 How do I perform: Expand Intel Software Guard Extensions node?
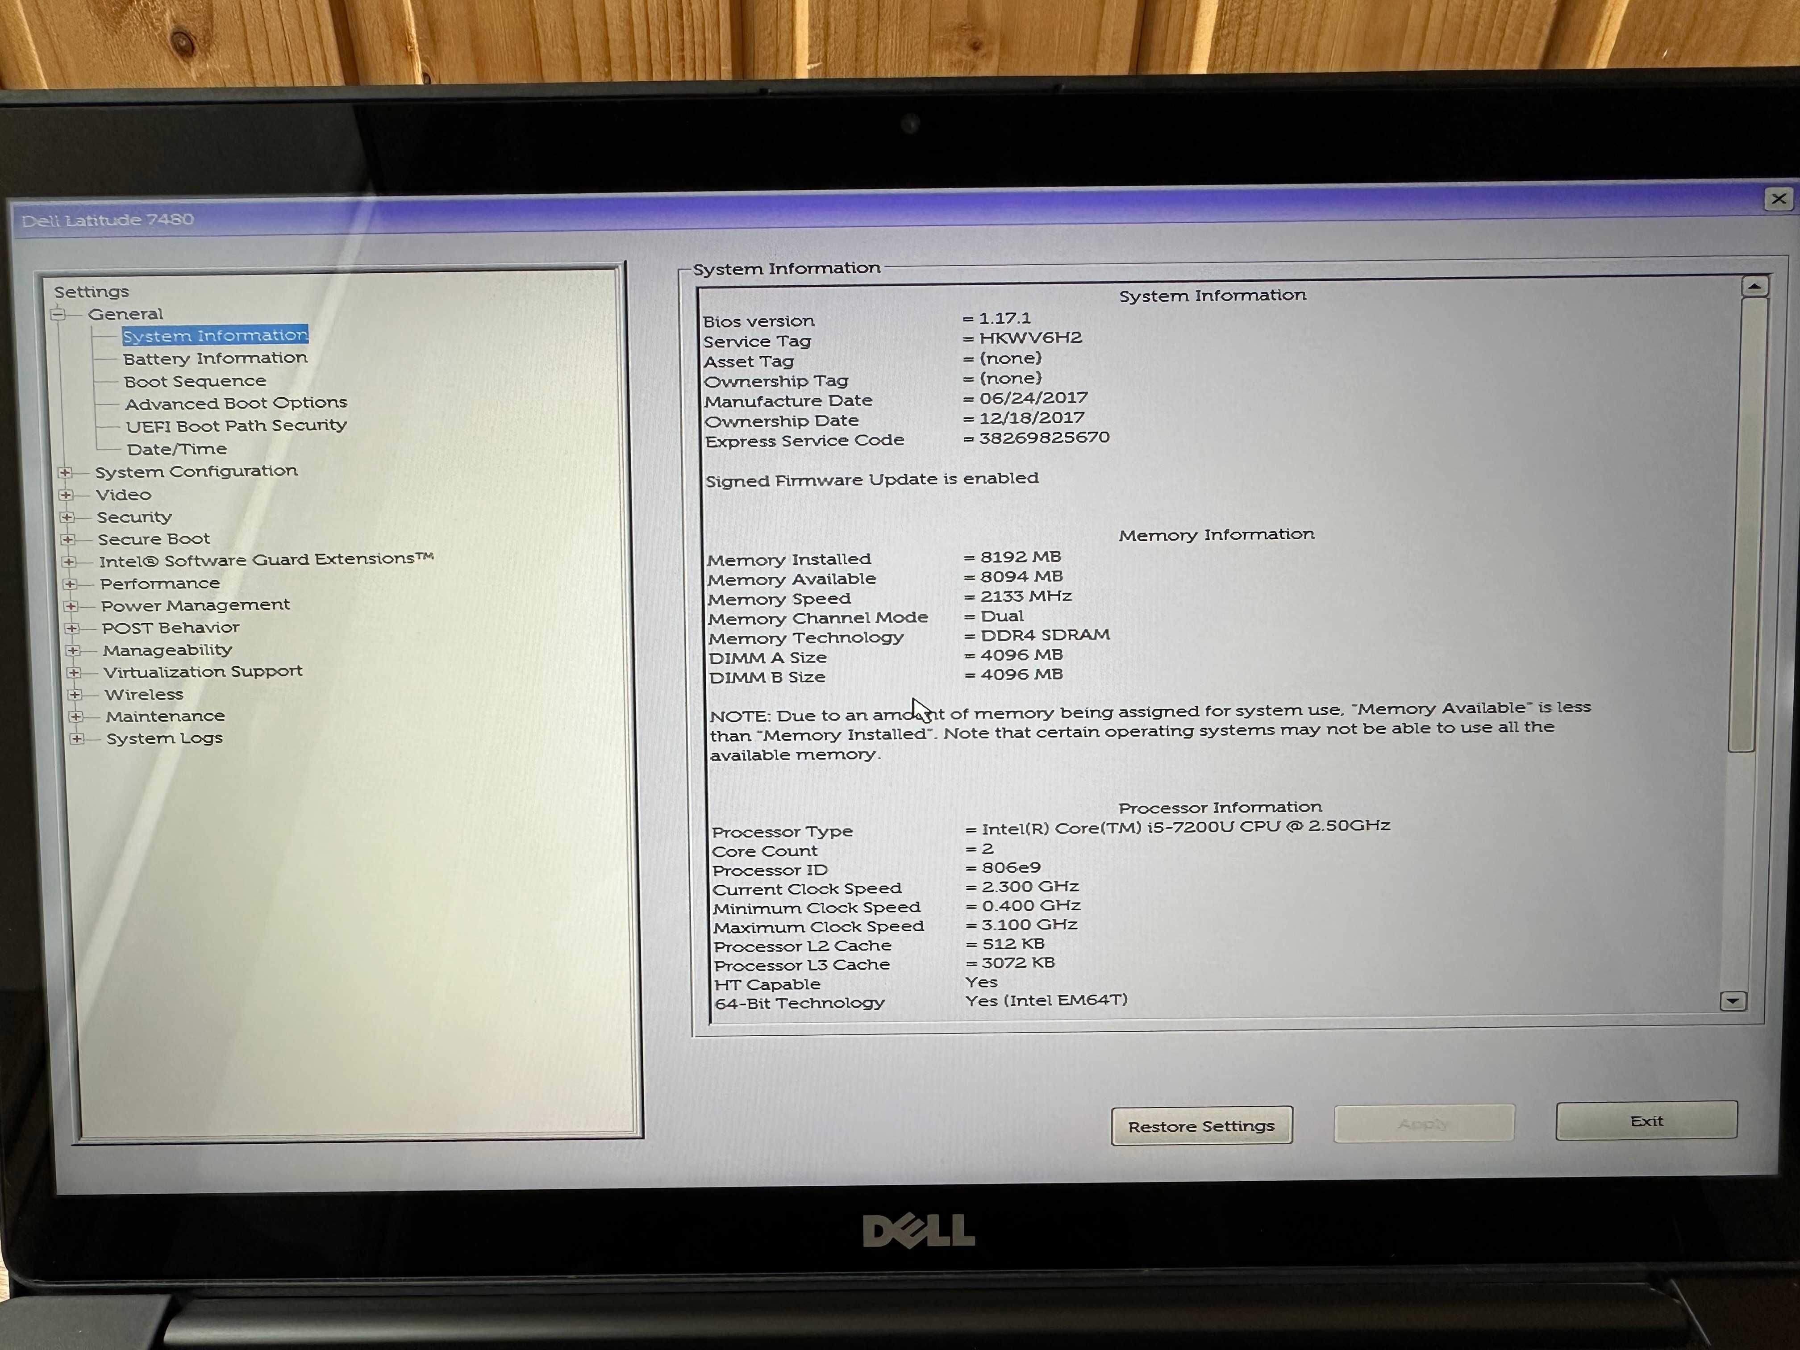click(69, 562)
